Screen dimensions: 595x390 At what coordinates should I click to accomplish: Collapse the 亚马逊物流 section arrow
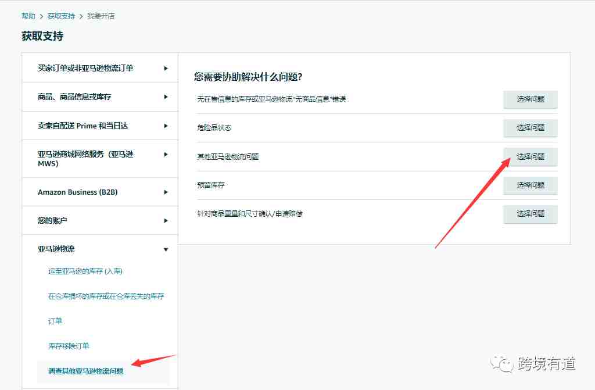pyautogui.click(x=166, y=249)
